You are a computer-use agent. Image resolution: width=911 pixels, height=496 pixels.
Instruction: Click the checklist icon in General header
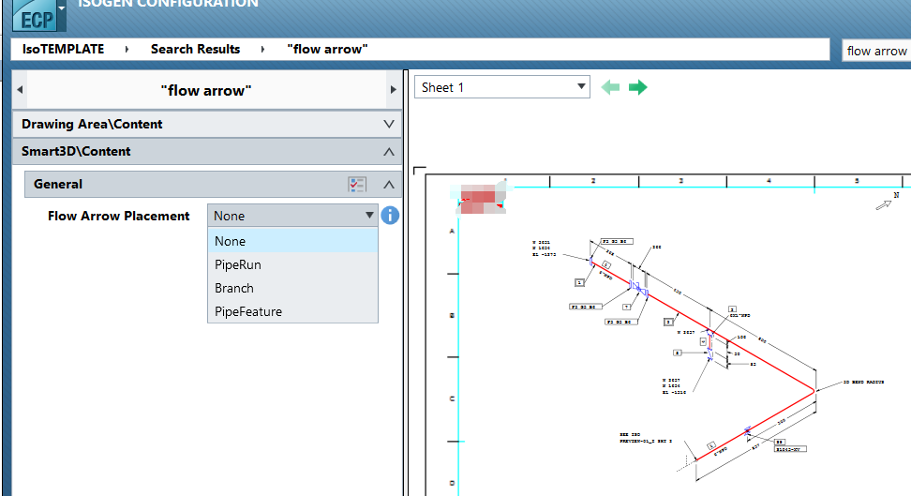(x=357, y=185)
